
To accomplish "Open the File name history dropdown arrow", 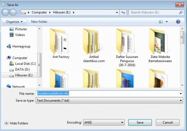I will coord(181,93).
